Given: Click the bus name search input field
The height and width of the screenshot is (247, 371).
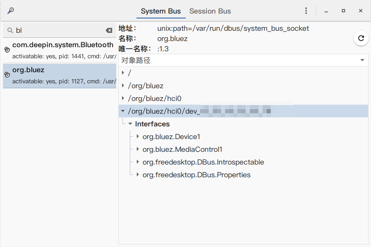Looking at the screenshot, I should 58,30.
